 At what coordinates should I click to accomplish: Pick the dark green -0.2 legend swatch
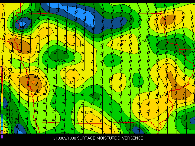(x=2, y=112)
